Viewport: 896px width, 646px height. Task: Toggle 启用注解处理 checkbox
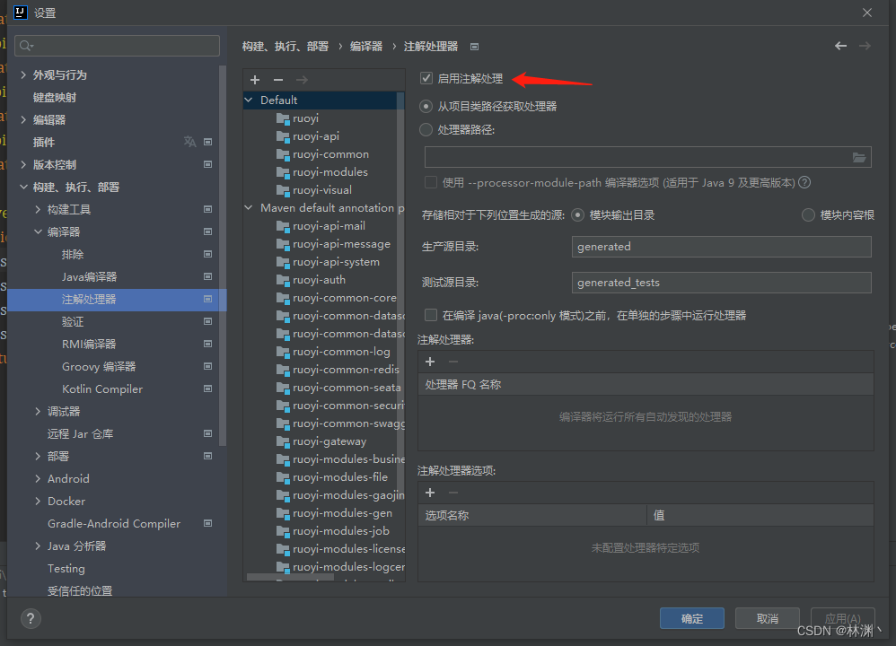pyautogui.click(x=426, y=78)
